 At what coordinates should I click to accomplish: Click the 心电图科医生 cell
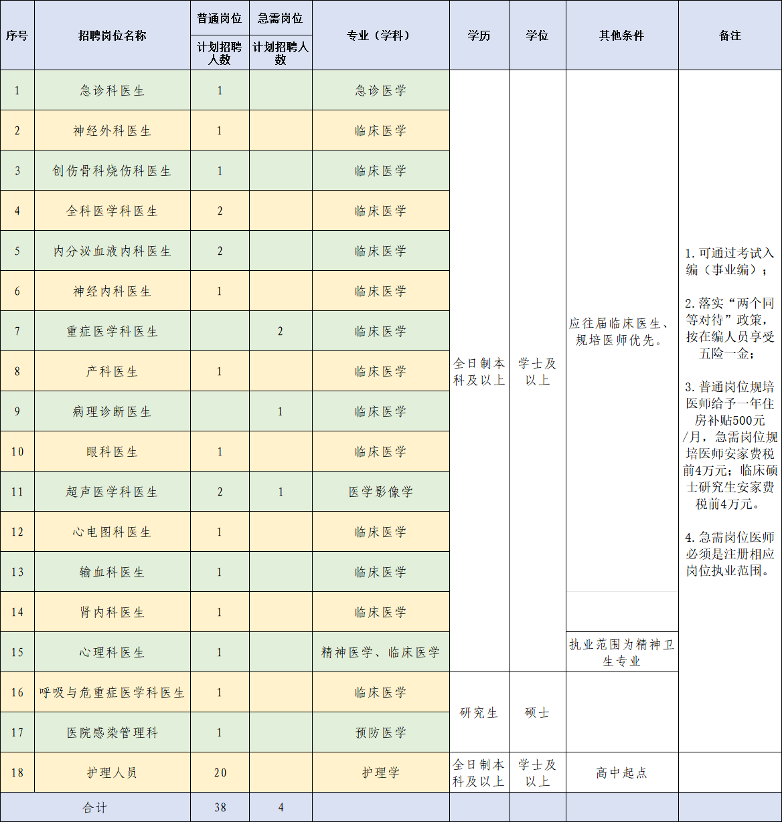point(112,532)
